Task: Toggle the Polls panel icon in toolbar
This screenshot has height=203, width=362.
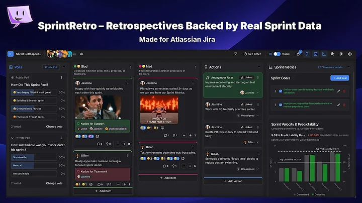Action: (x=315, y=54)
